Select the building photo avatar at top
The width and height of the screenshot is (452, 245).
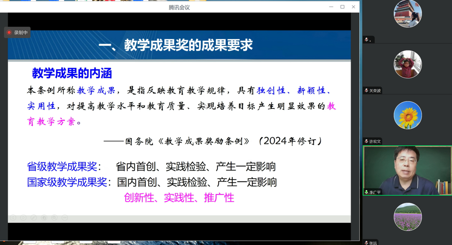407,14
